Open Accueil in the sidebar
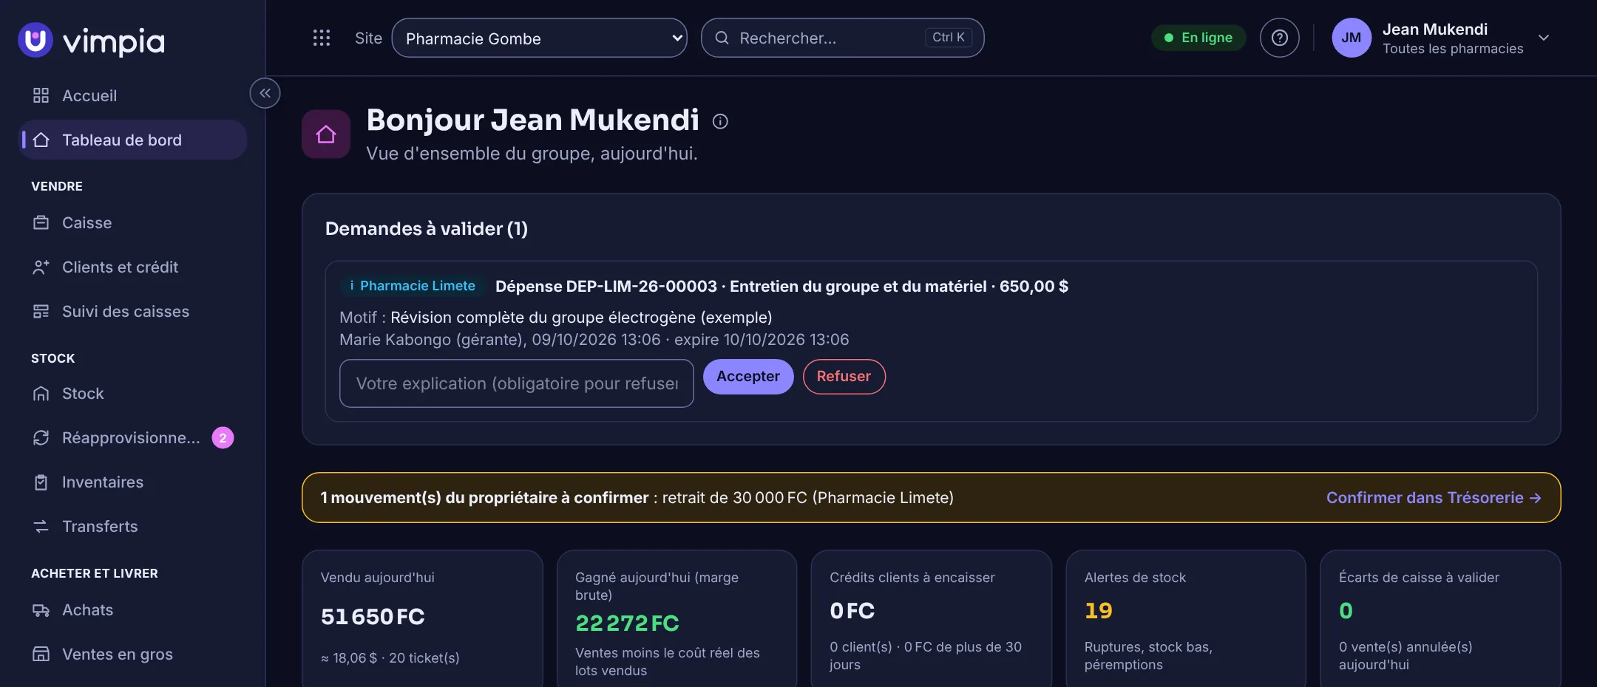The image size is (1597, 687). (x=132, y=95)
